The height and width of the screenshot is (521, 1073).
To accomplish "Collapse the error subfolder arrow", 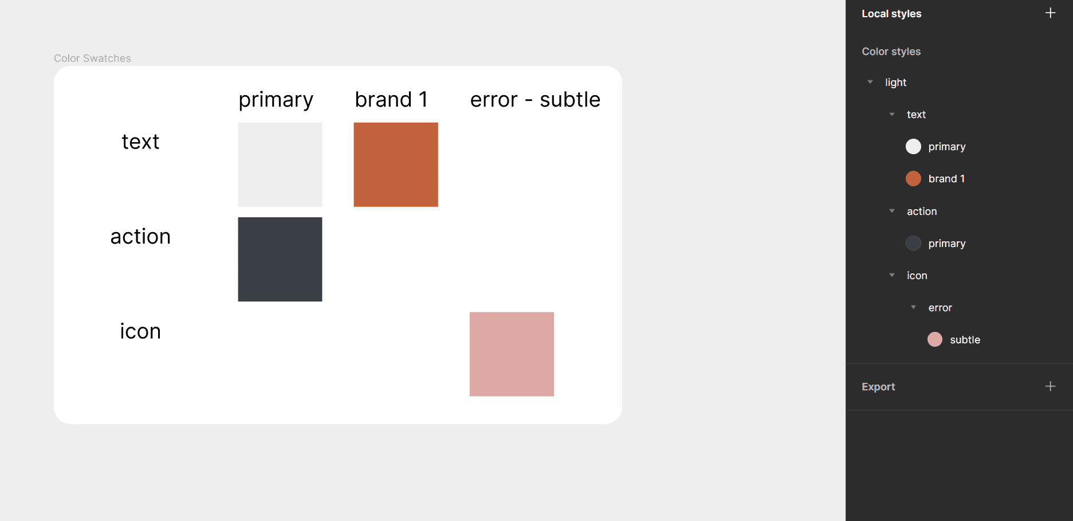I will pyautogui.click(x=913, y=307).
